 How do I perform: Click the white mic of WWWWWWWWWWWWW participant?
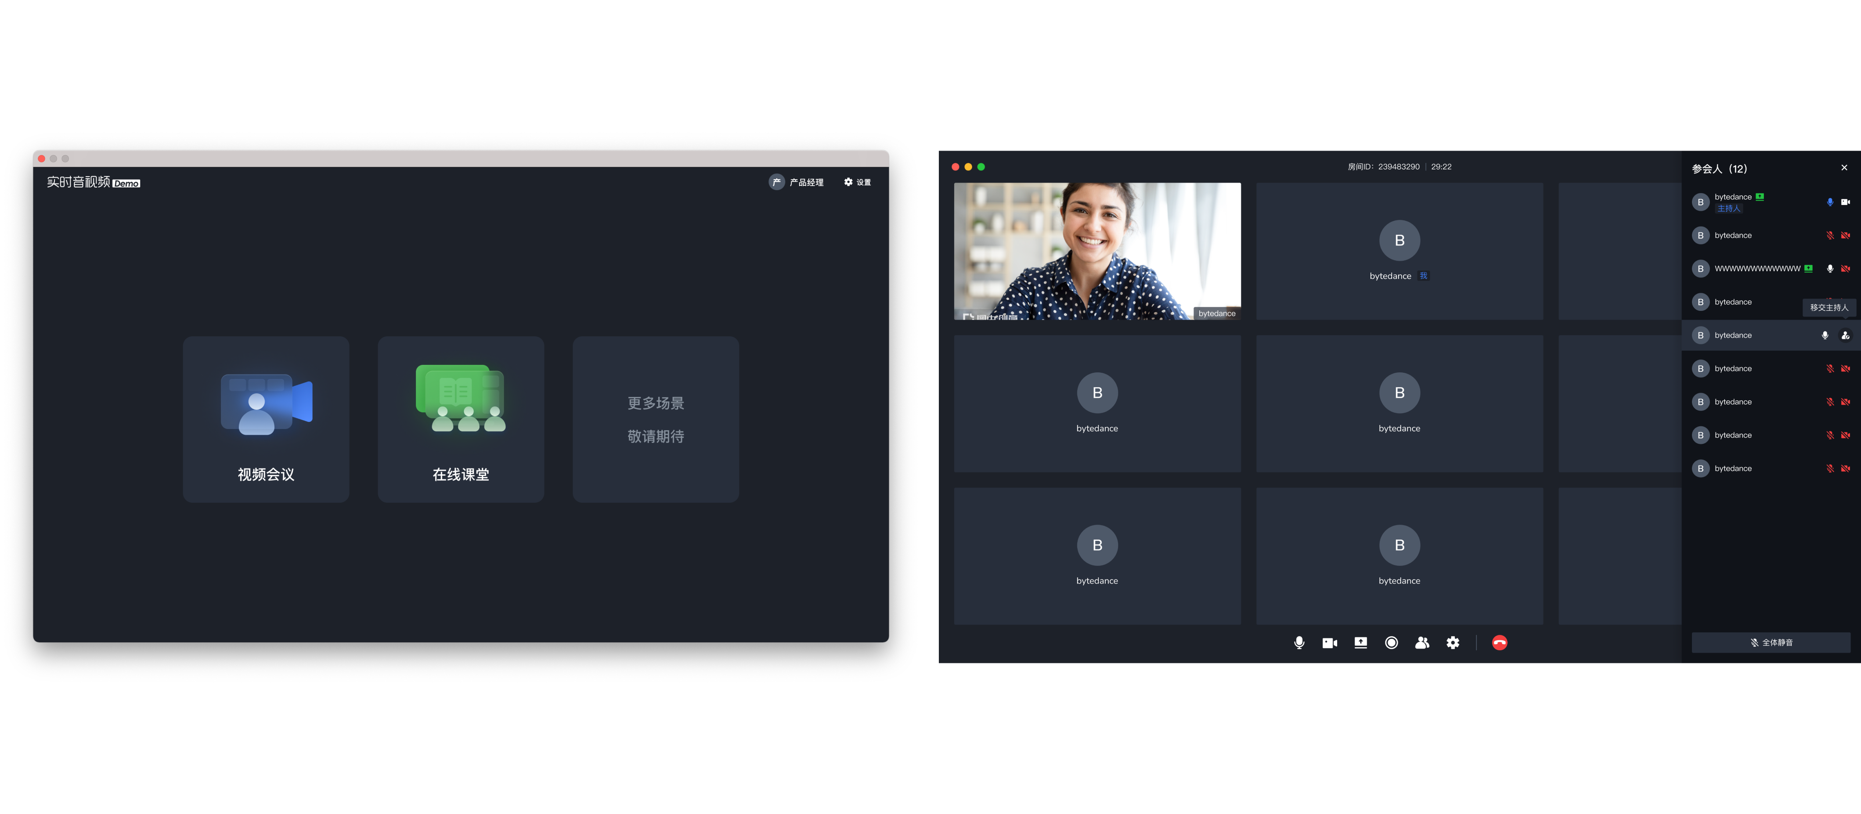(1829, 269)
